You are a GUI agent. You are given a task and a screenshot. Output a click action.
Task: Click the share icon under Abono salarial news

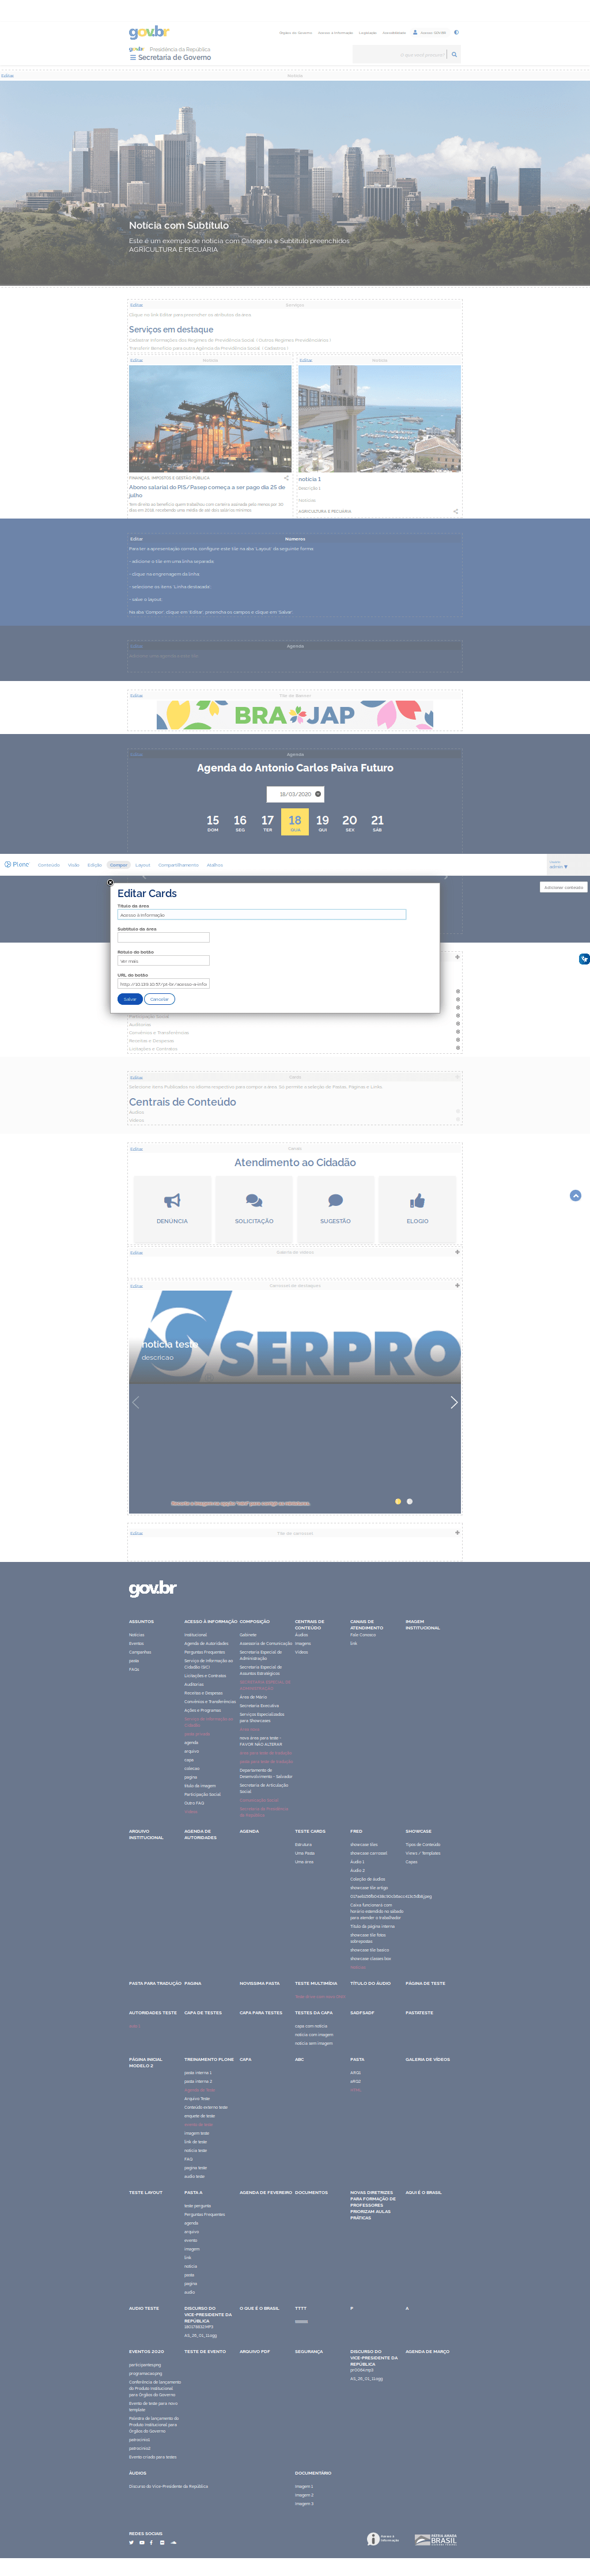pos(286,478)
